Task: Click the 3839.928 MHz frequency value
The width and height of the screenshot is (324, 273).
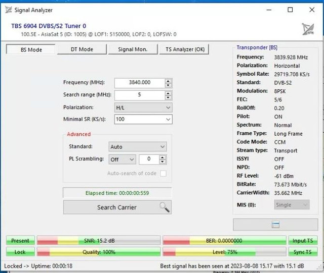Action: click(x=291, y=58)
